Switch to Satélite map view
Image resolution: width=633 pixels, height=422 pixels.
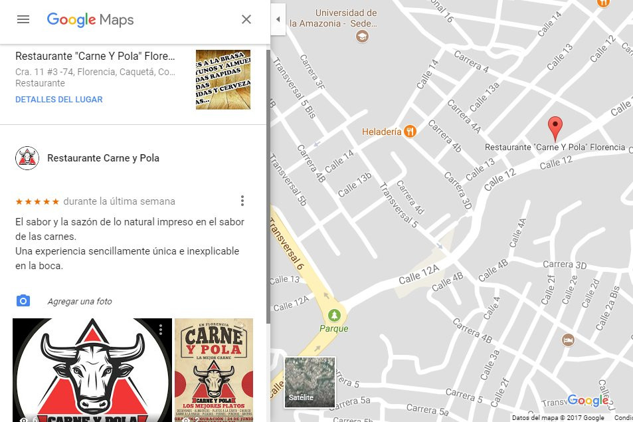tap(310, 382)
